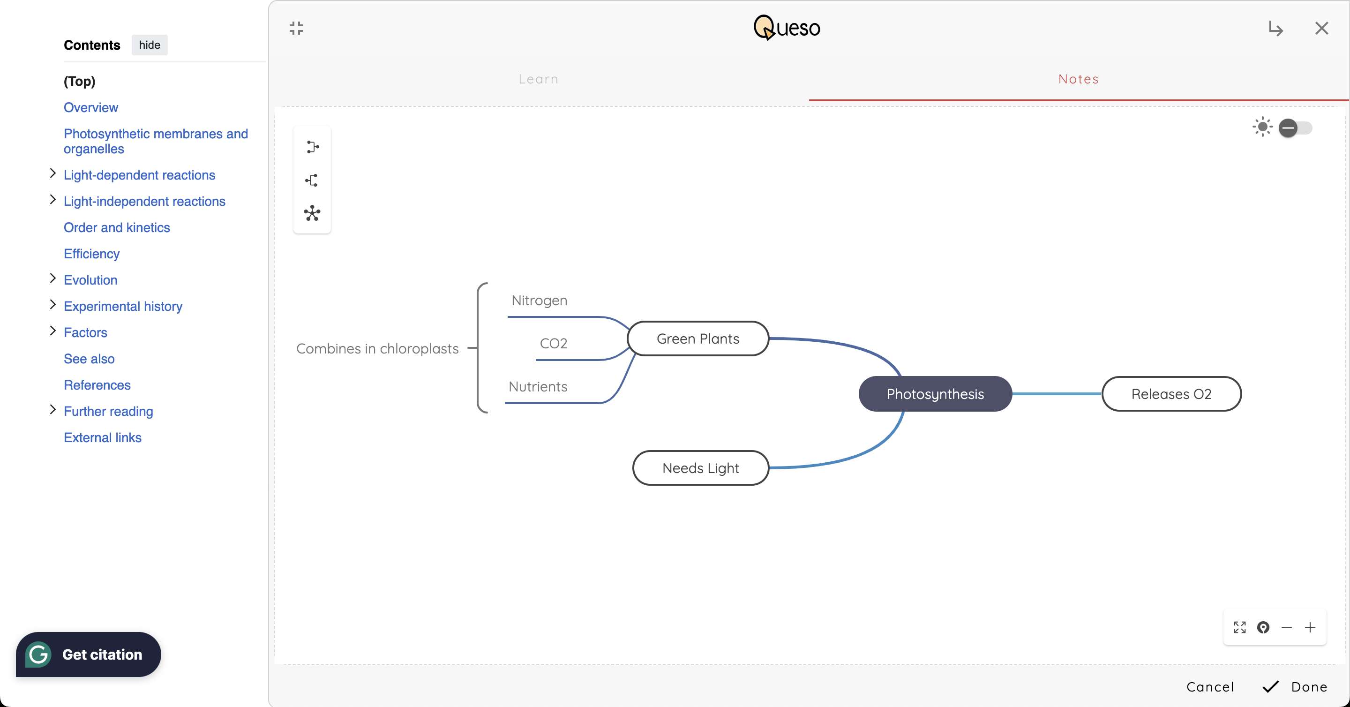Expand the Light-dependent reactions section
The image size is (1350, 707).
[52, 173]
